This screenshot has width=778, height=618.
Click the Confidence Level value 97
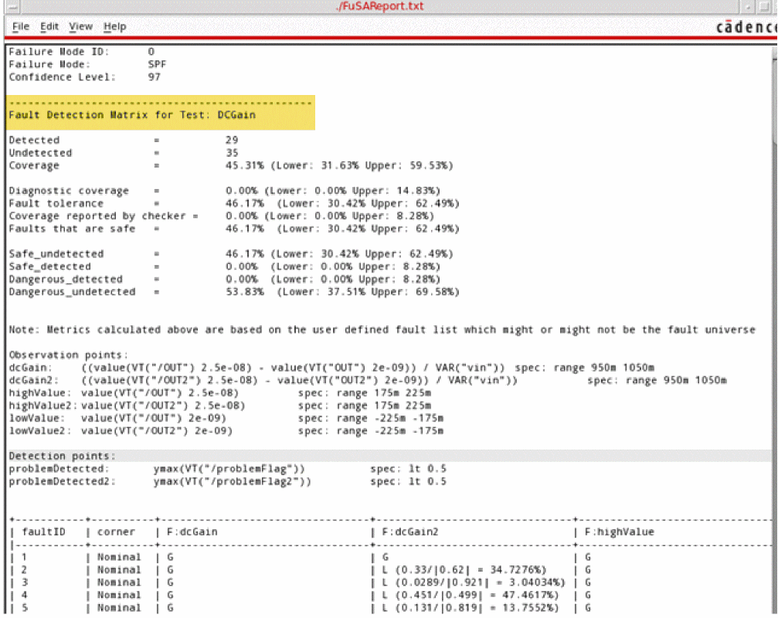tap(154, 77)
